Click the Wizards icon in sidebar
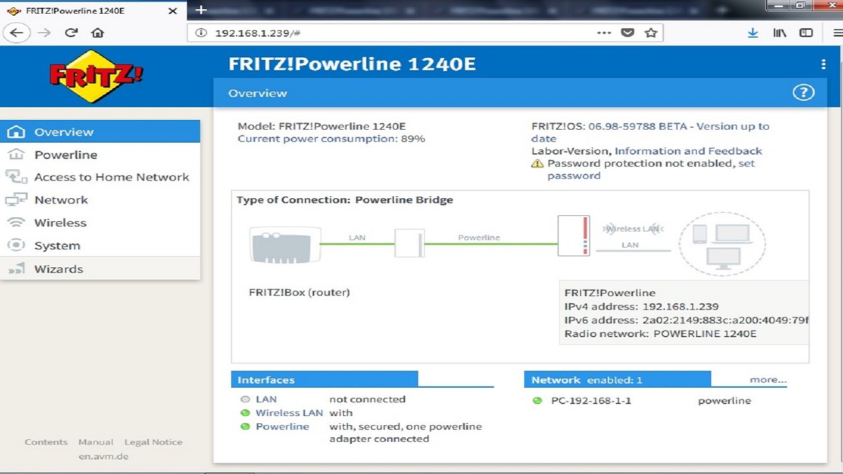Viewport: 843px width, 474px height. tap(16, 269)
